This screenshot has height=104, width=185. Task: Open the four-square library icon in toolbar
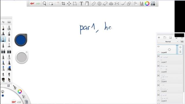pos(153,3)
